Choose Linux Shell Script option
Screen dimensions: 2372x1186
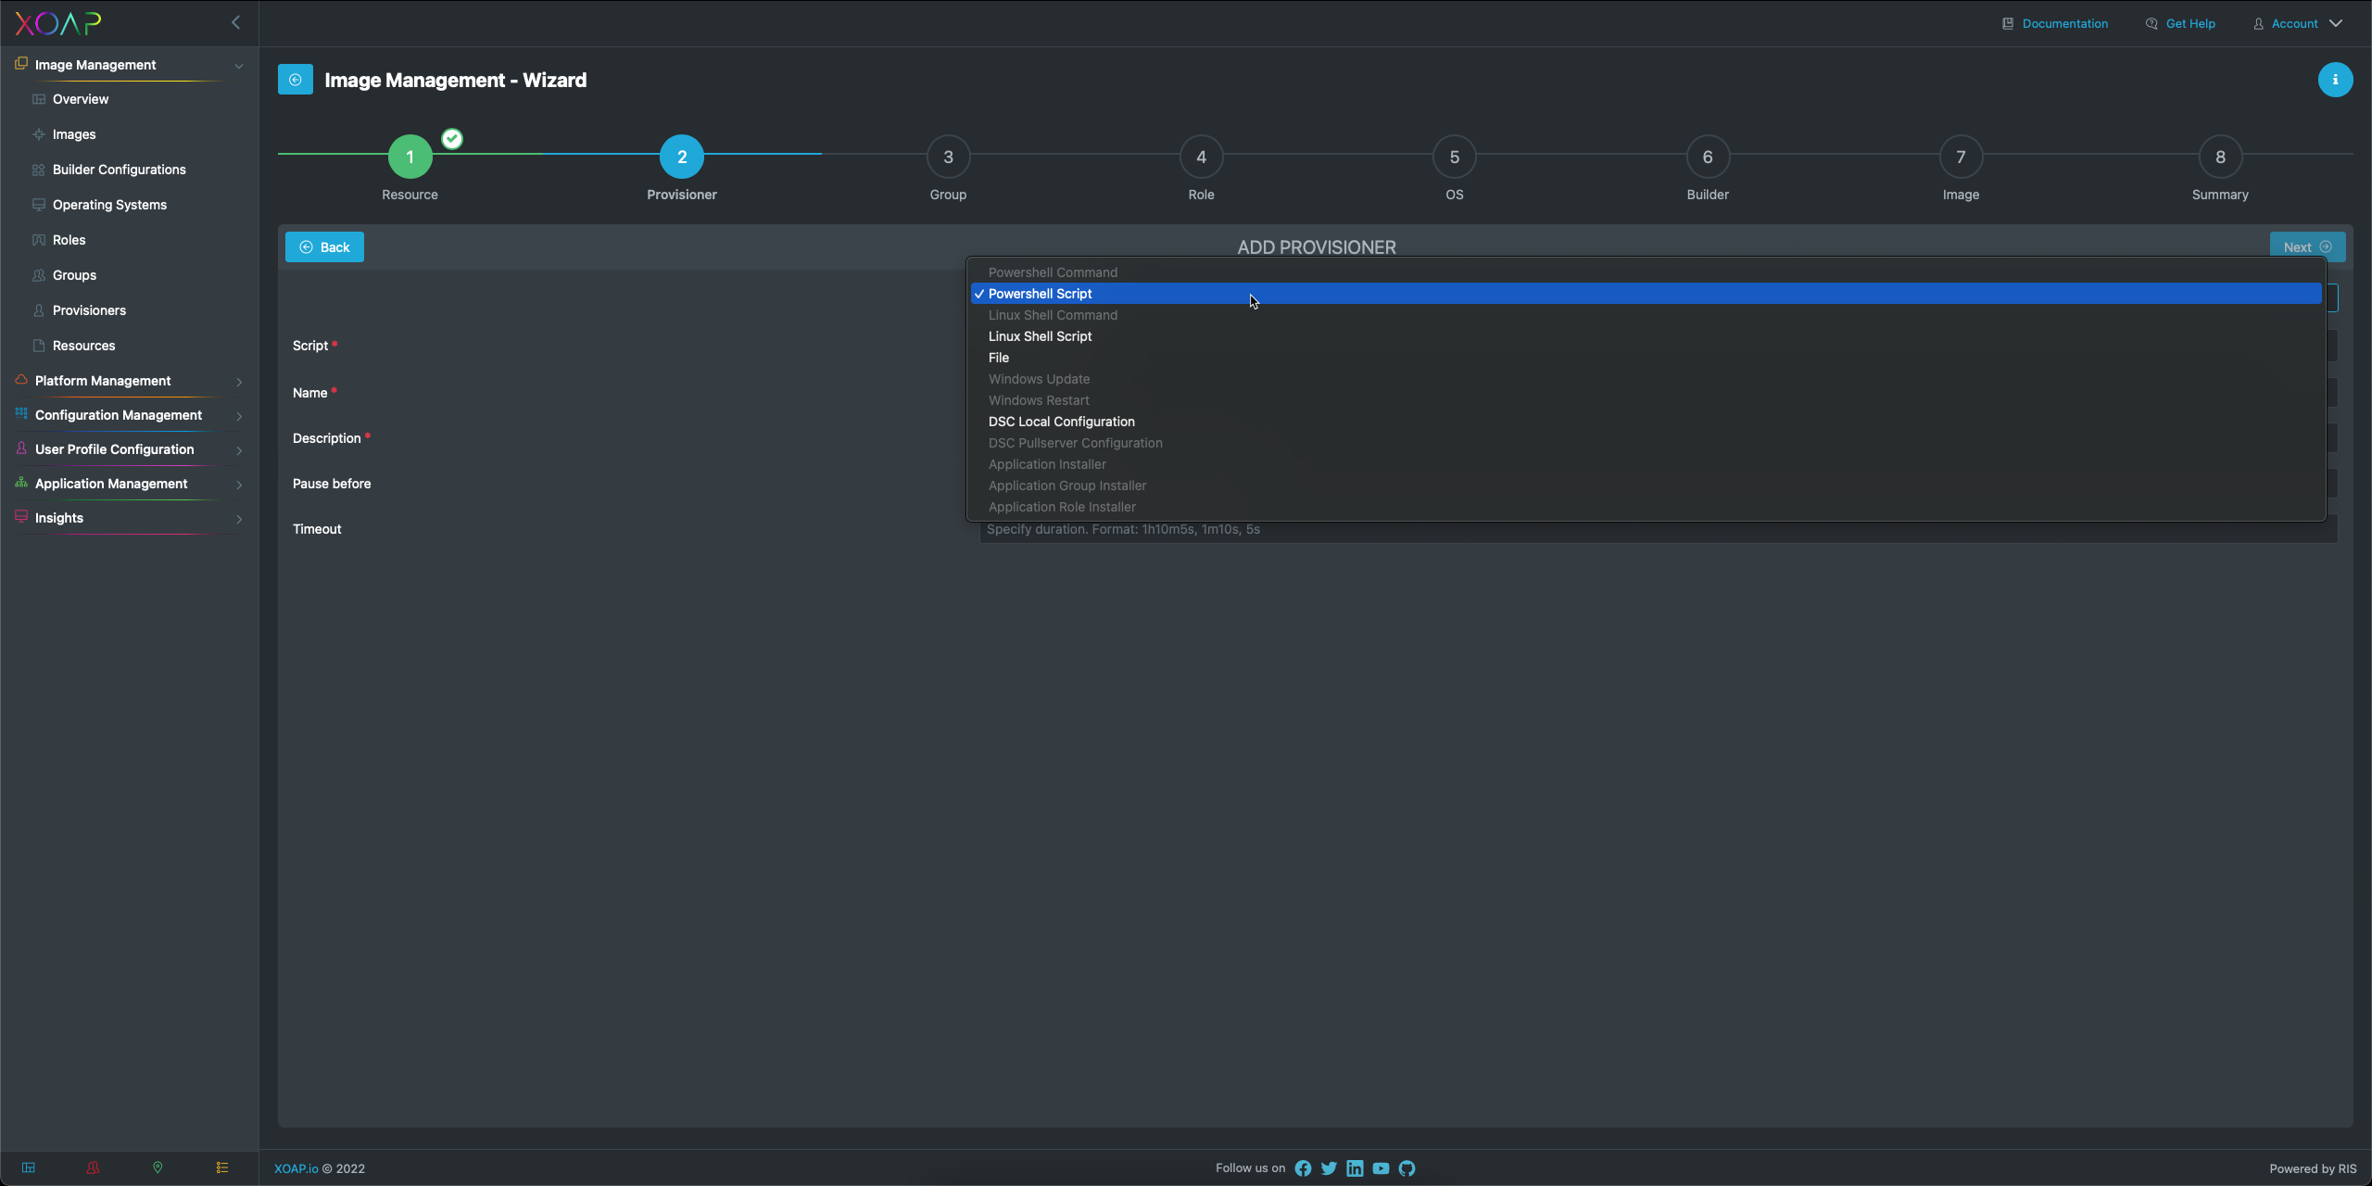[x=1646, y=336]
